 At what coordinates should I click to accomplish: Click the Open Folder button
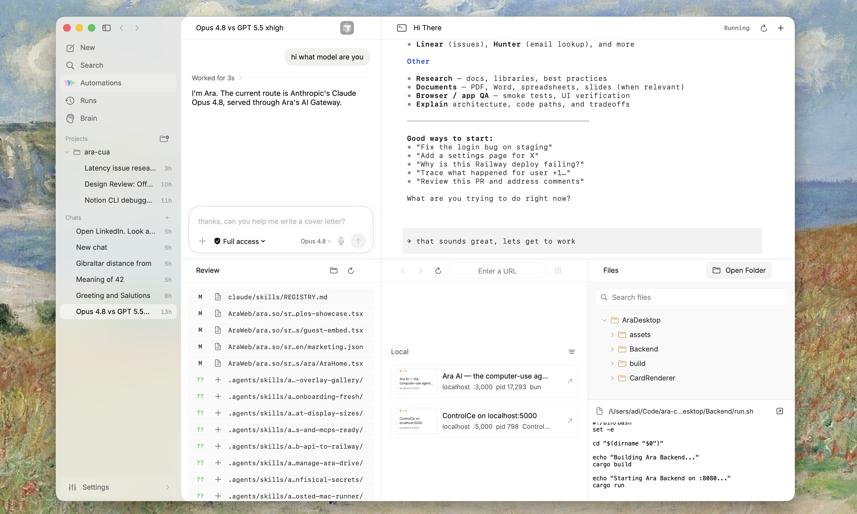tap(739, 270)
